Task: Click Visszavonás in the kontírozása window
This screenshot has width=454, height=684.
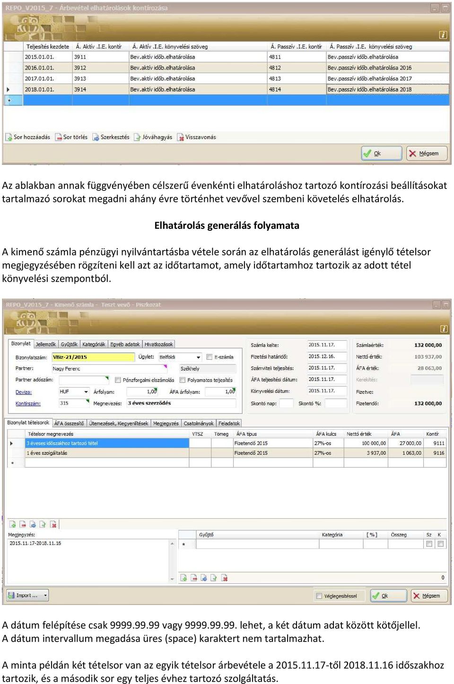Action: pyautogui.click(x=196, y=137)
